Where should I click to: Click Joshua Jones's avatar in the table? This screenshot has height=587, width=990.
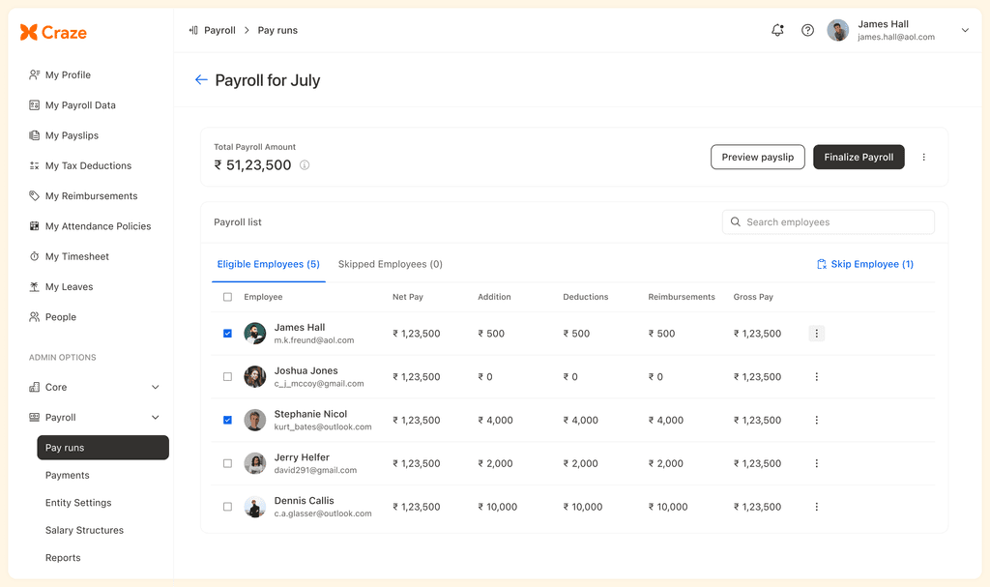pyautogui.click(x=255, y=376)
